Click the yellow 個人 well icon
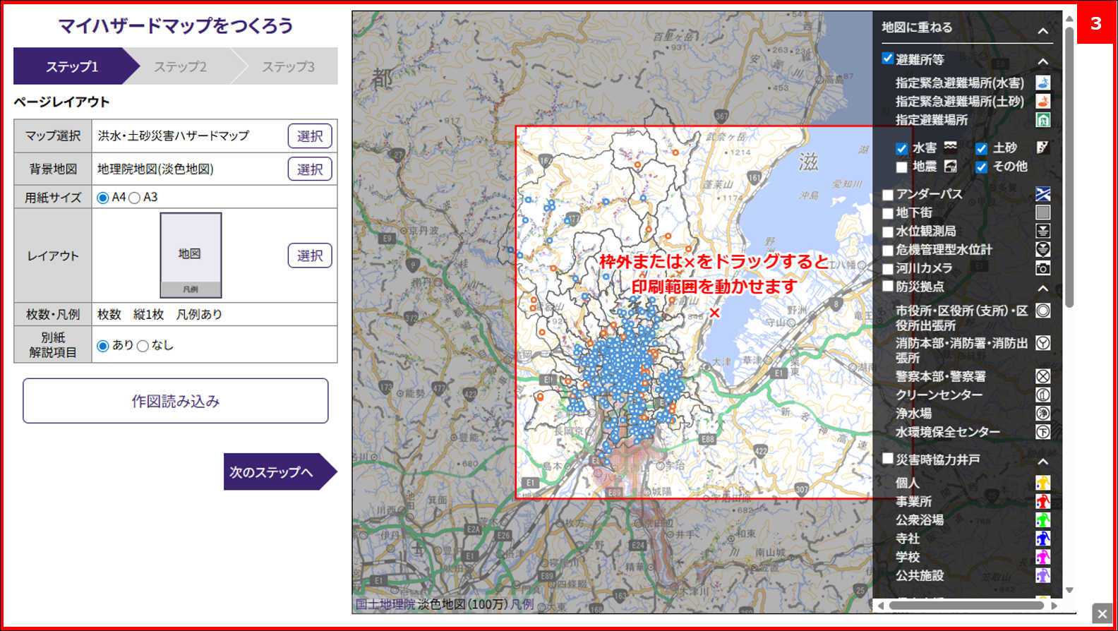This screenshot has width=1118, height=631. tap(1042, 482)
